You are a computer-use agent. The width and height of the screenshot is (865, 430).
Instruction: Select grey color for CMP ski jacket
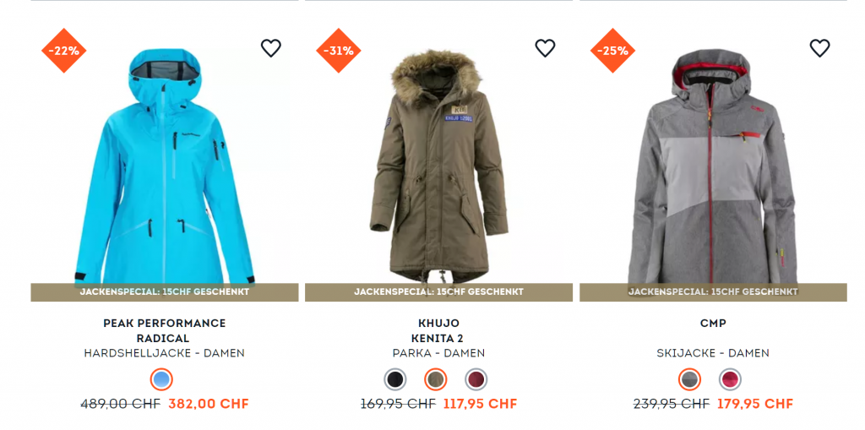click(689, 380)
